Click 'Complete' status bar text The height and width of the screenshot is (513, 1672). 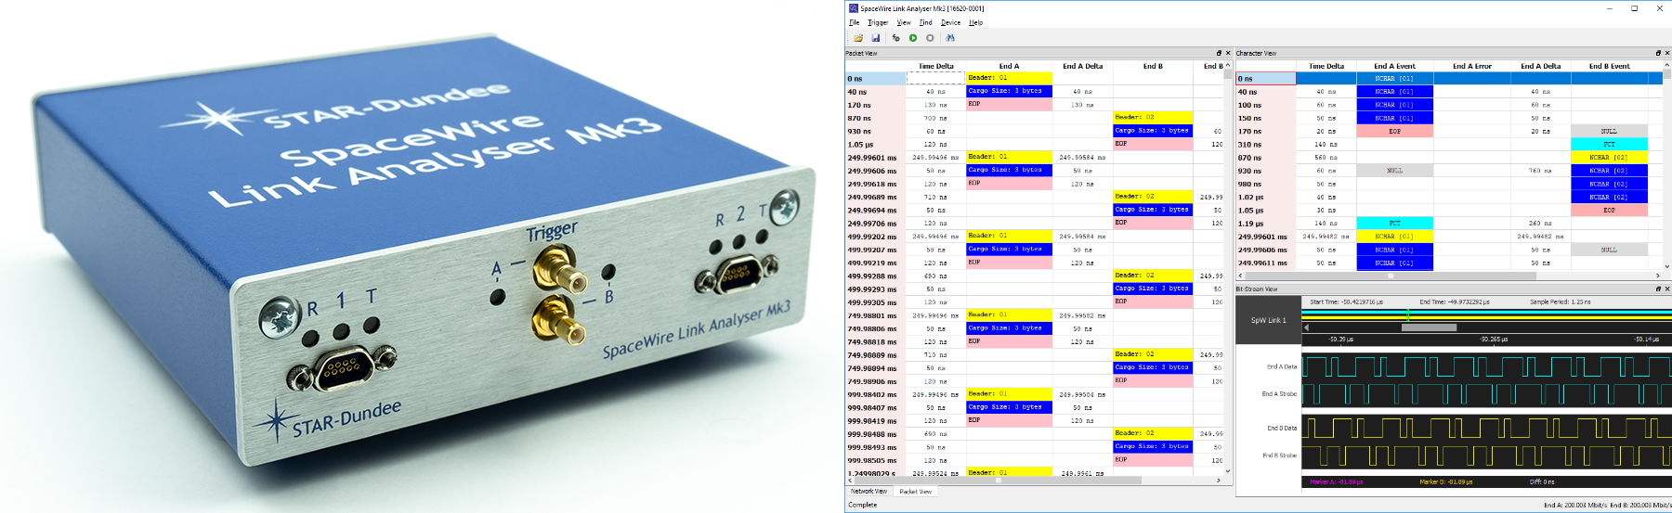863,505
